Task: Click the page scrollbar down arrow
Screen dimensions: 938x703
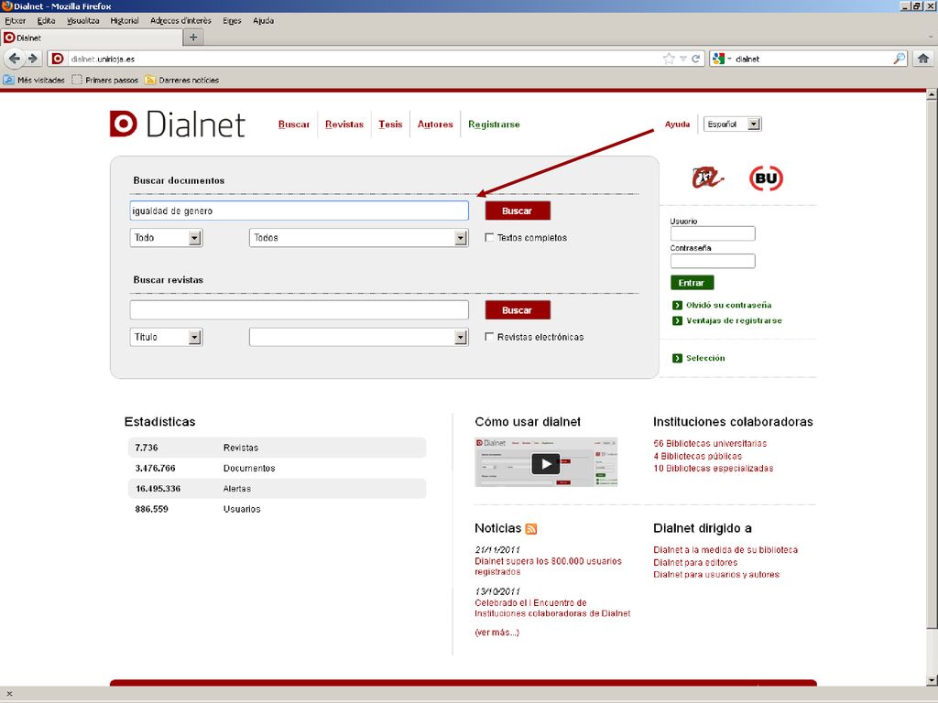Action: click(932, 680)
